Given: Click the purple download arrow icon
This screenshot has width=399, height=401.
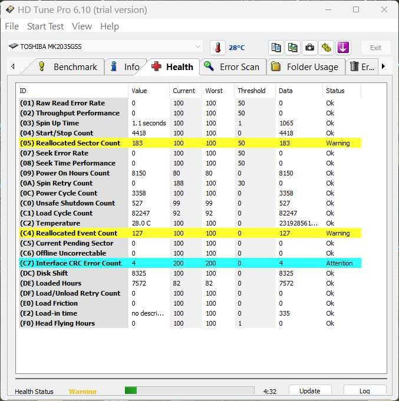Looking at the screenshot, I should [x=343, y=48].
